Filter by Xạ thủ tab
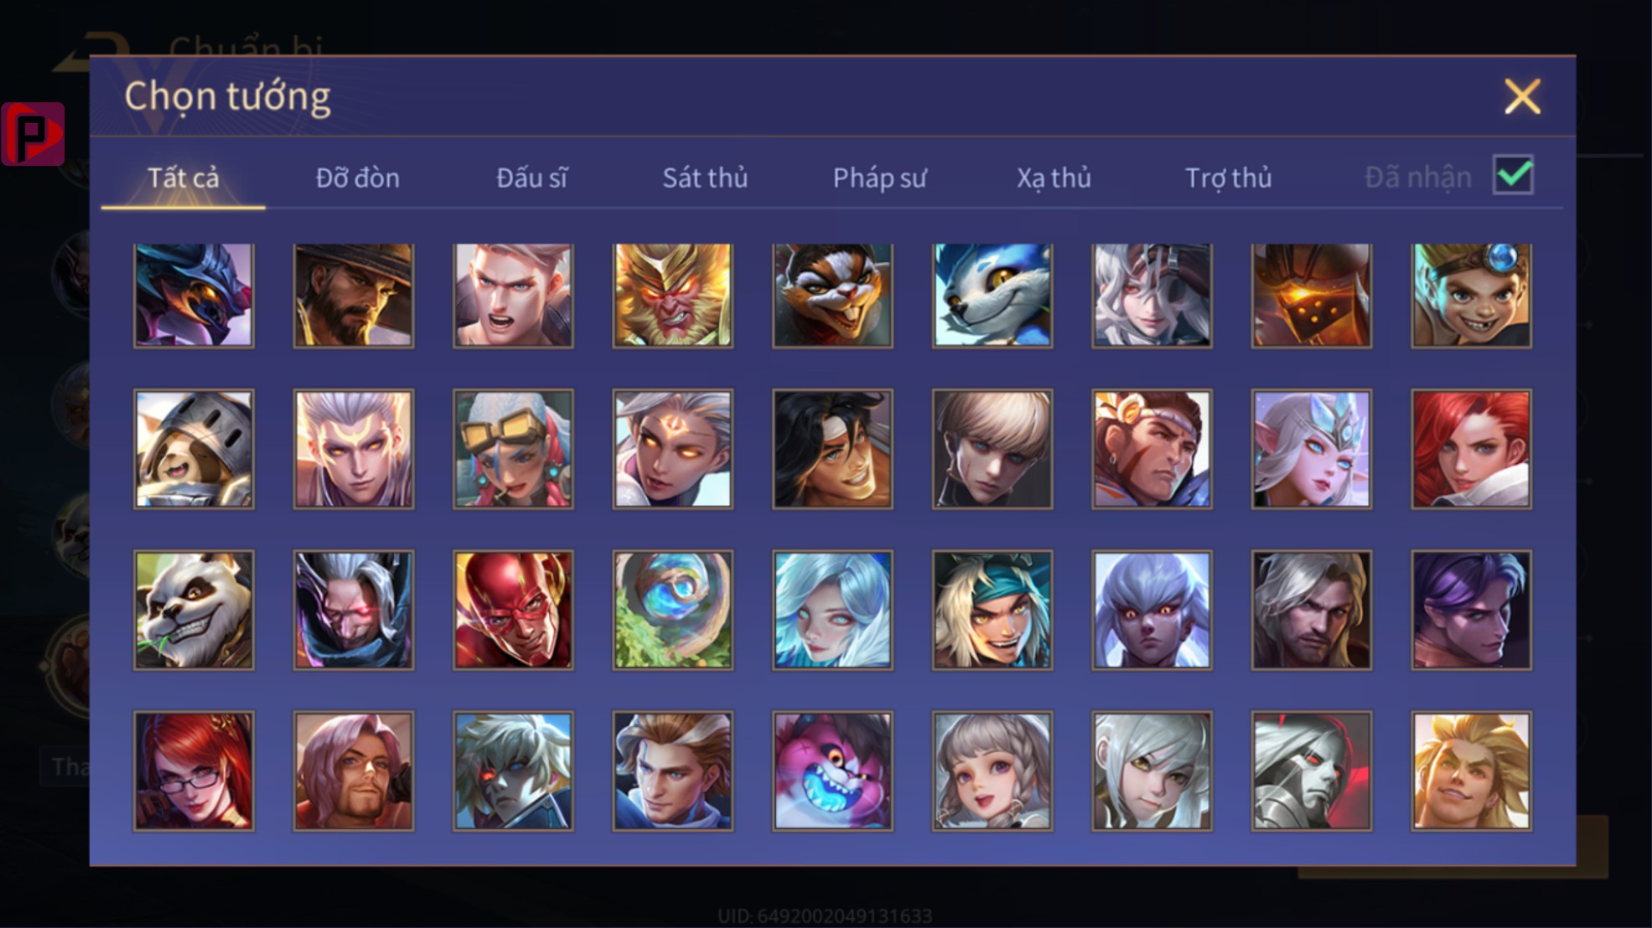The image size is (1652, 928). click(x=1054, y=178)
